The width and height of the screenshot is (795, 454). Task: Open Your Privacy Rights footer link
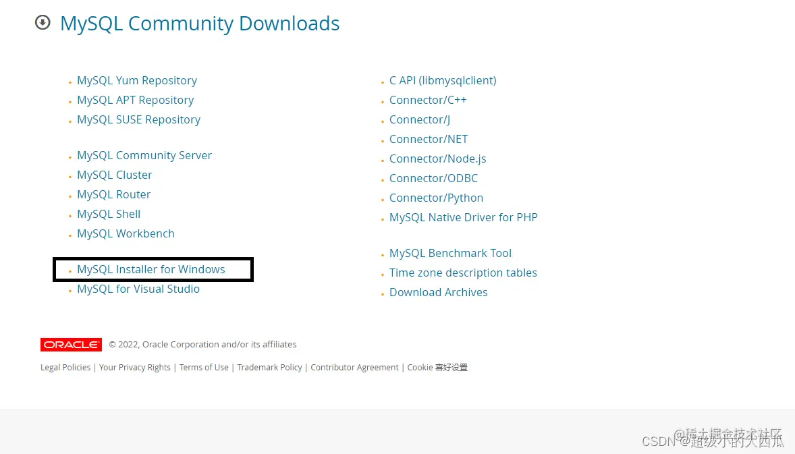point(135,368)
